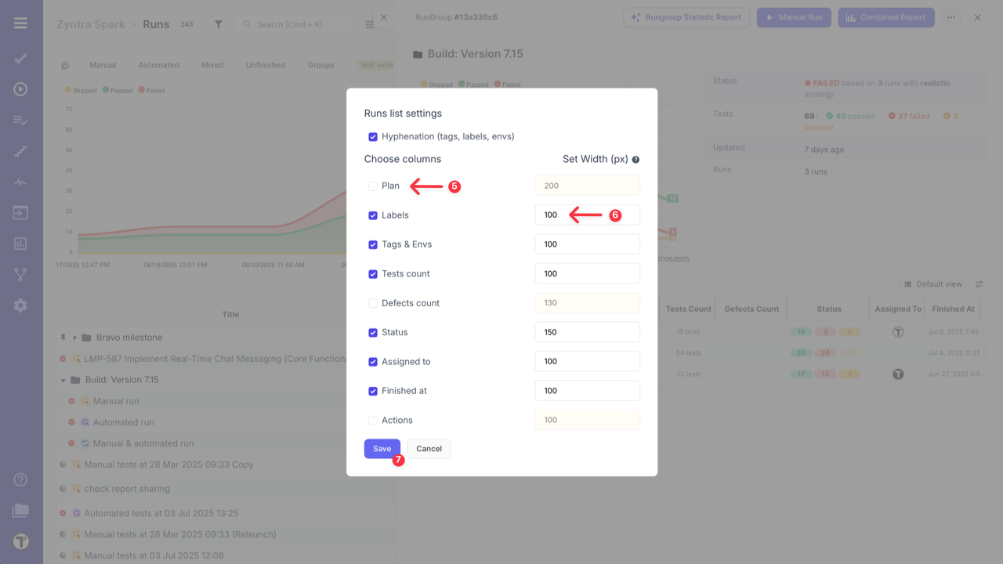Click the branching workflow icon in sidebar
Screen dimensions: 1003x564
coord(20,274)
